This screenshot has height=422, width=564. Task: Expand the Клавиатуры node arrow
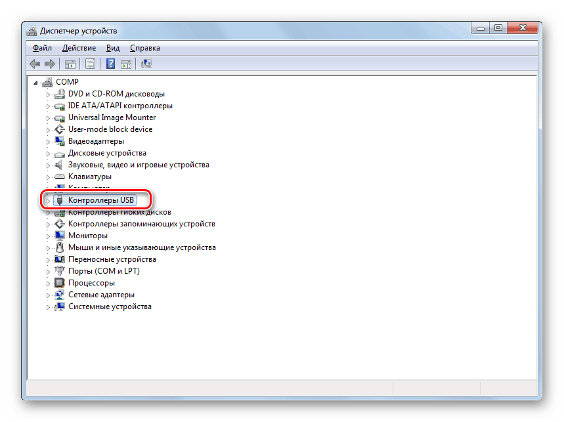(48, 177)
